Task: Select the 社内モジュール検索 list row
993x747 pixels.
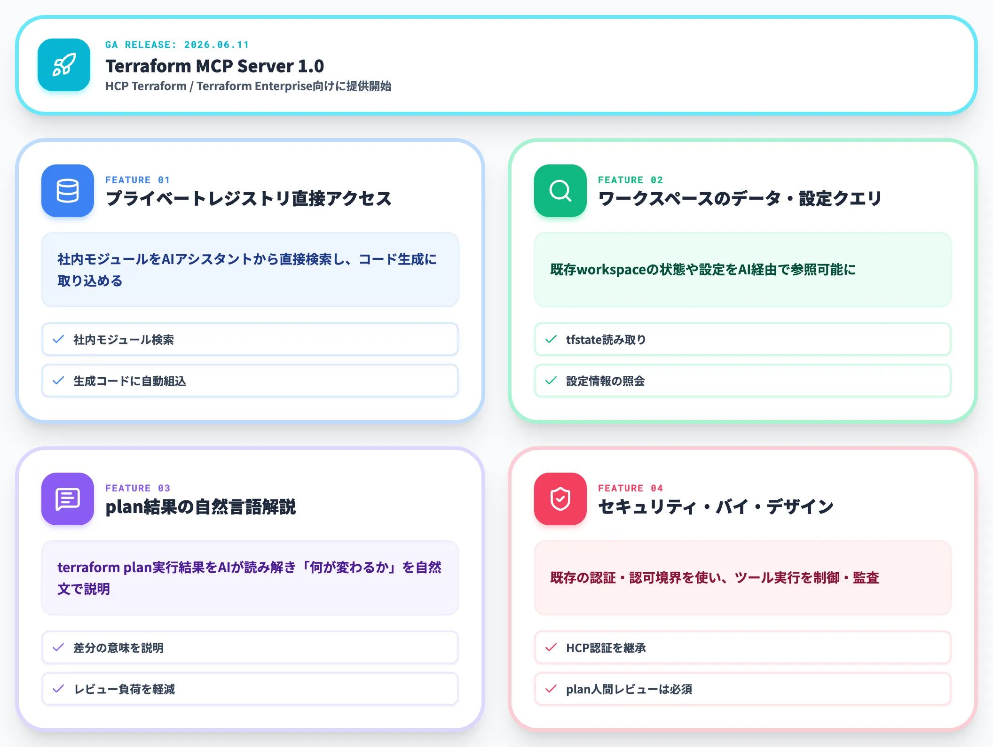Action: pyautogui.click(x=250, y=339)
